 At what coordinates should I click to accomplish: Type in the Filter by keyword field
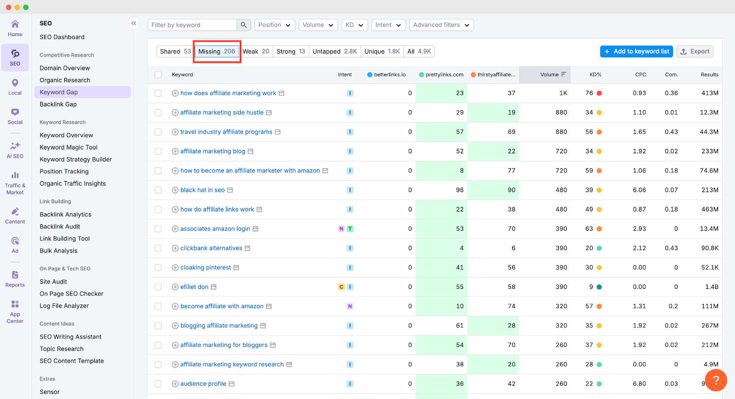click(192, 25)
